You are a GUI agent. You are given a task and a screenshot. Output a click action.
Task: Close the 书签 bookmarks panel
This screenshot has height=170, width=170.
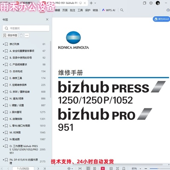pos(47,20)
